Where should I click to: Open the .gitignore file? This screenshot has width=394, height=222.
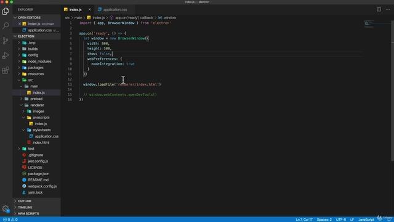tap(37, 155)
